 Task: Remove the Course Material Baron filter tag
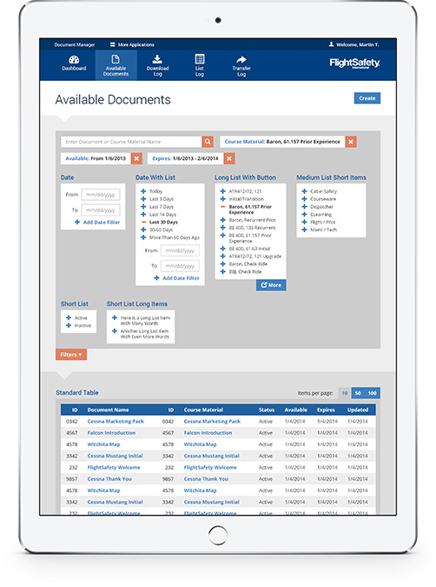[351, 142]
